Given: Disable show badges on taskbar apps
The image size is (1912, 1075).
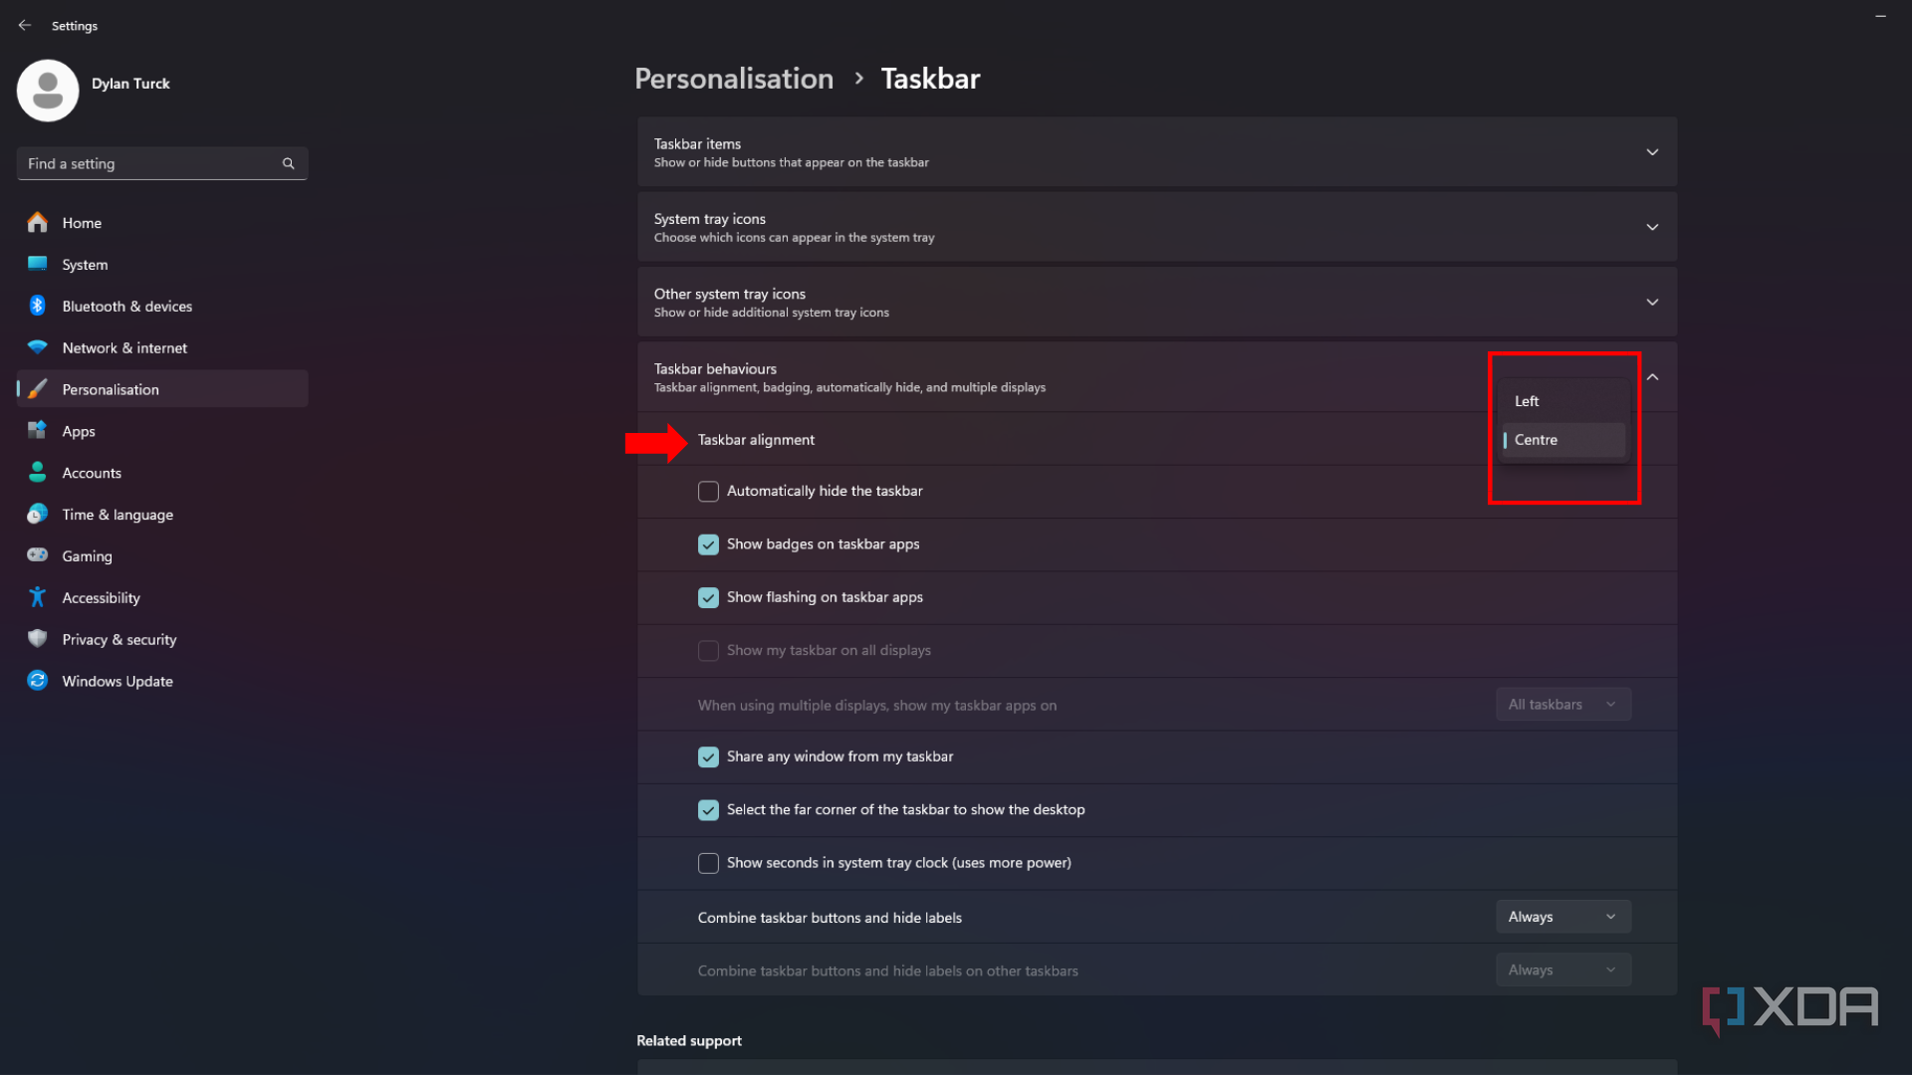Looking at the screenshot, I should (x=708, y=544).
